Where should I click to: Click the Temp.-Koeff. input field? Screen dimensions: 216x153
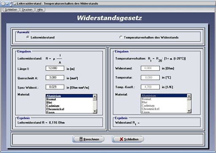[x=150, y=87]
